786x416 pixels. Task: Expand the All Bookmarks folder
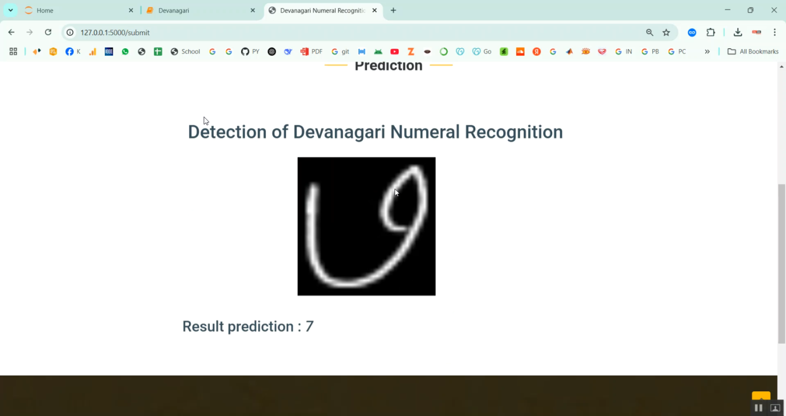pyautogui.click(x=753, y=51)
